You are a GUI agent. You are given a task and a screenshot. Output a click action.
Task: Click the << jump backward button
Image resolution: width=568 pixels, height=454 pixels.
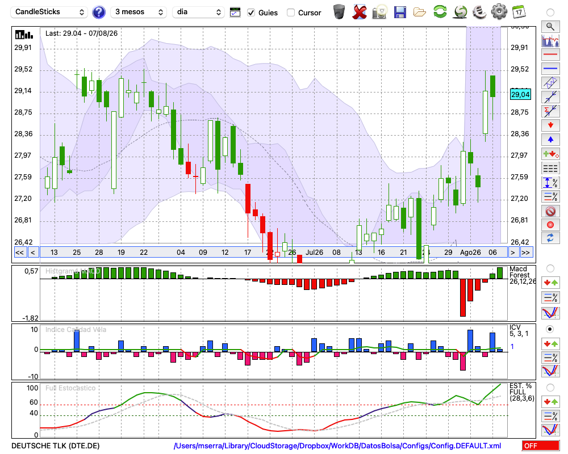click(19, 253)
